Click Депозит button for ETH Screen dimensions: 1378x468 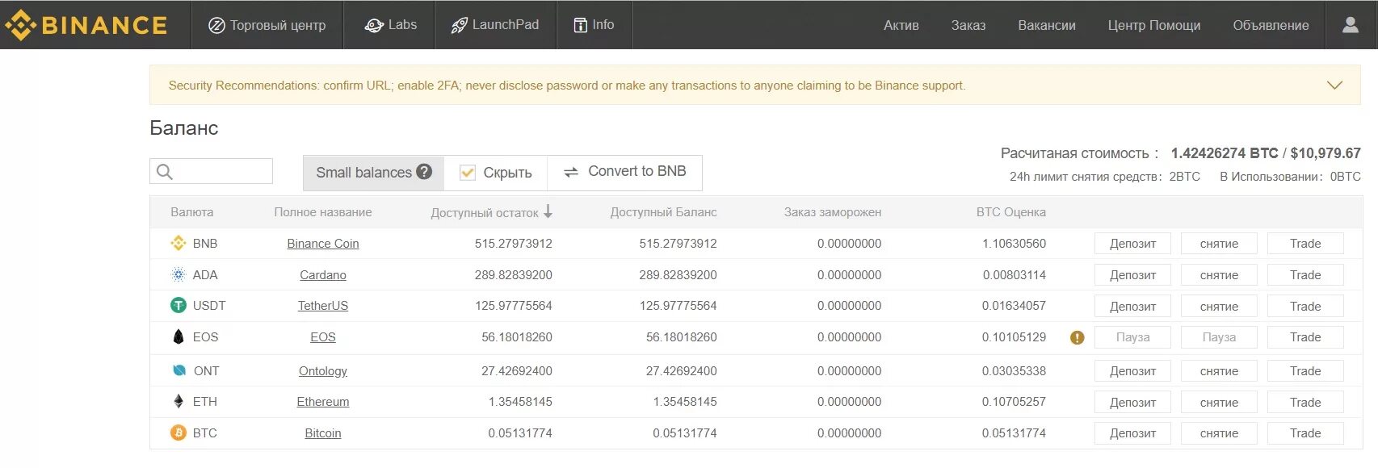(1132, 403)
